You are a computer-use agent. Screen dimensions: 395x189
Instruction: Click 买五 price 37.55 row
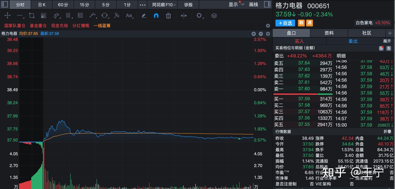pyautogui.click(x=303, y=125)
